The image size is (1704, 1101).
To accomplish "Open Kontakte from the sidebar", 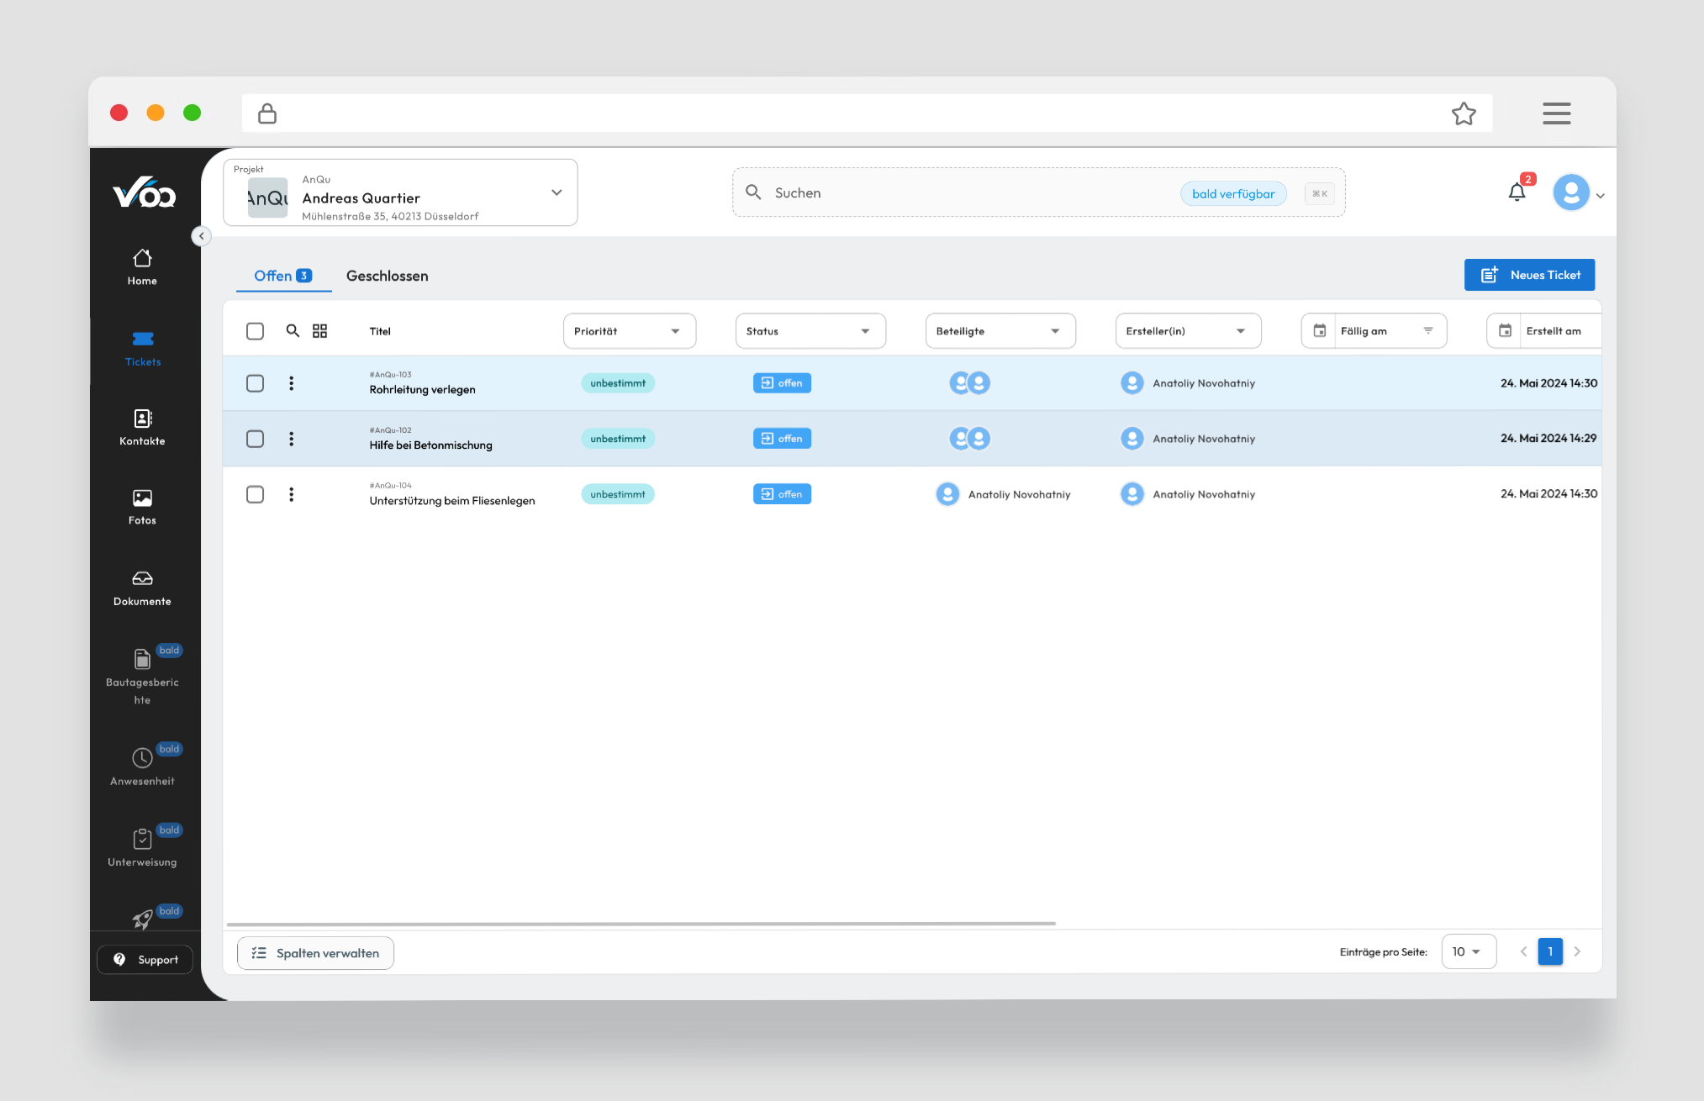I will (142, 427).
